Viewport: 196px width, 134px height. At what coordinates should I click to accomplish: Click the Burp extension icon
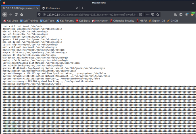[x=192, y=14]
